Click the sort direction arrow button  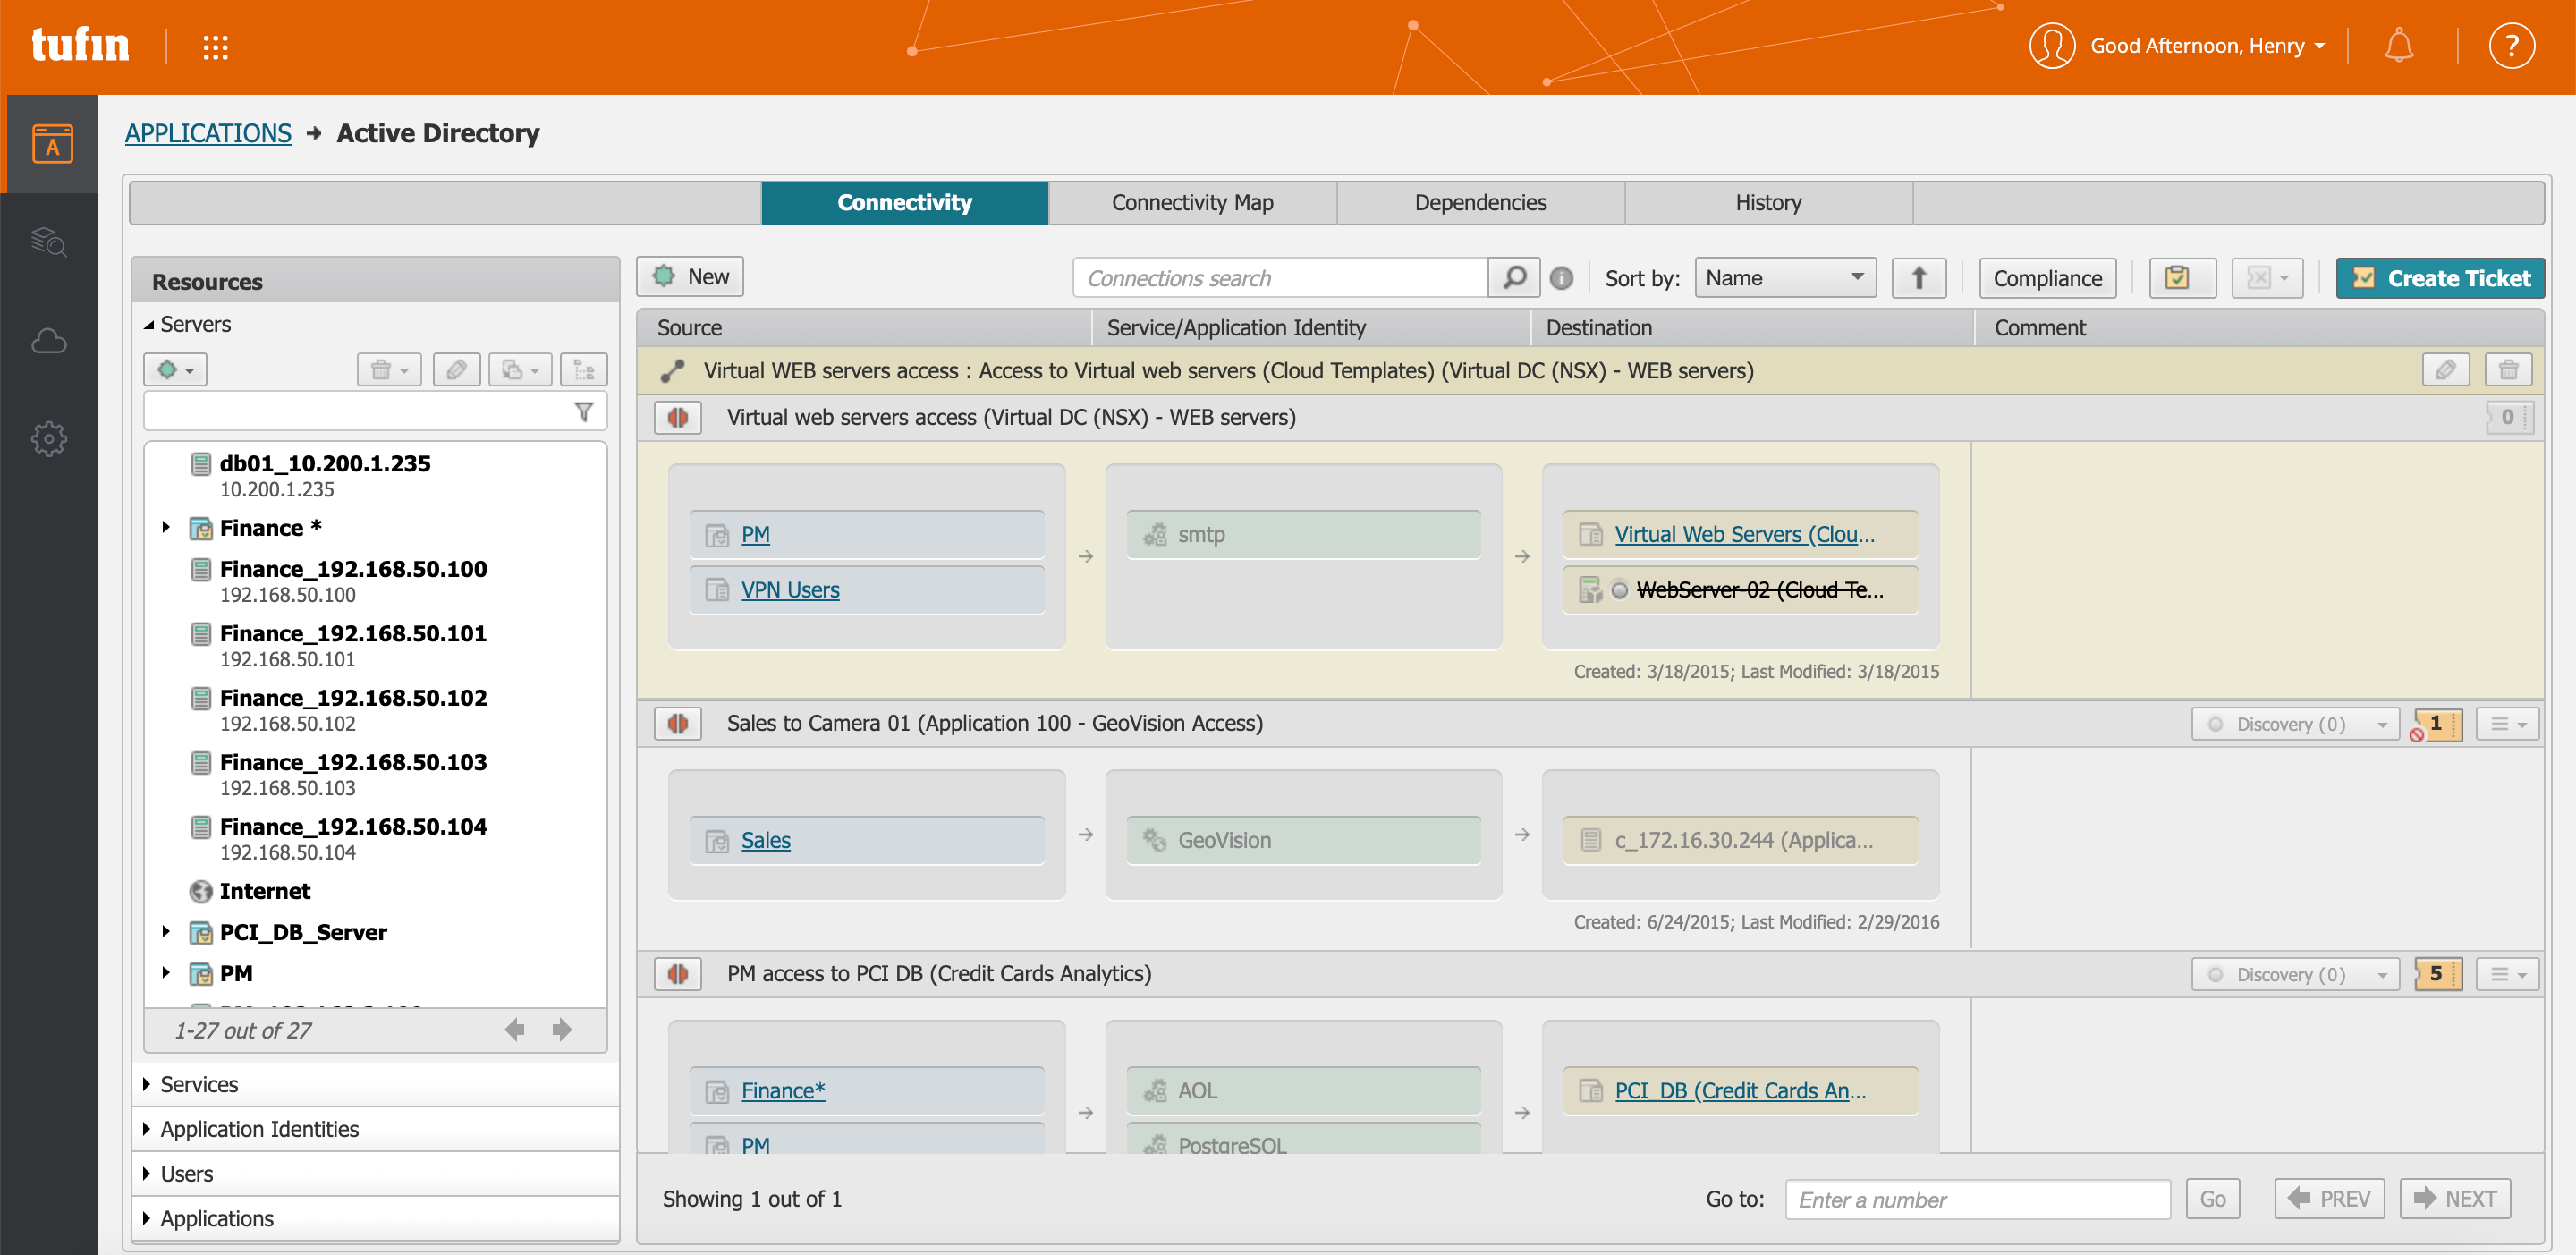pos(1918,278)
